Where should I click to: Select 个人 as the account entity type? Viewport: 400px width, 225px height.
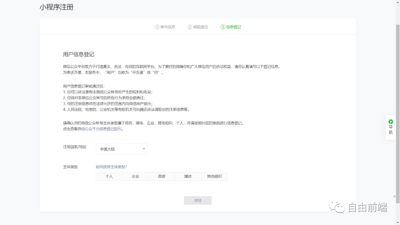click(109, 176)
